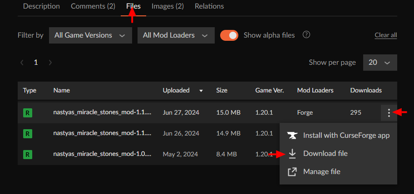Click the Mod Loaders column header
Screen dimensions: 414x194
(x=315, y=90)
